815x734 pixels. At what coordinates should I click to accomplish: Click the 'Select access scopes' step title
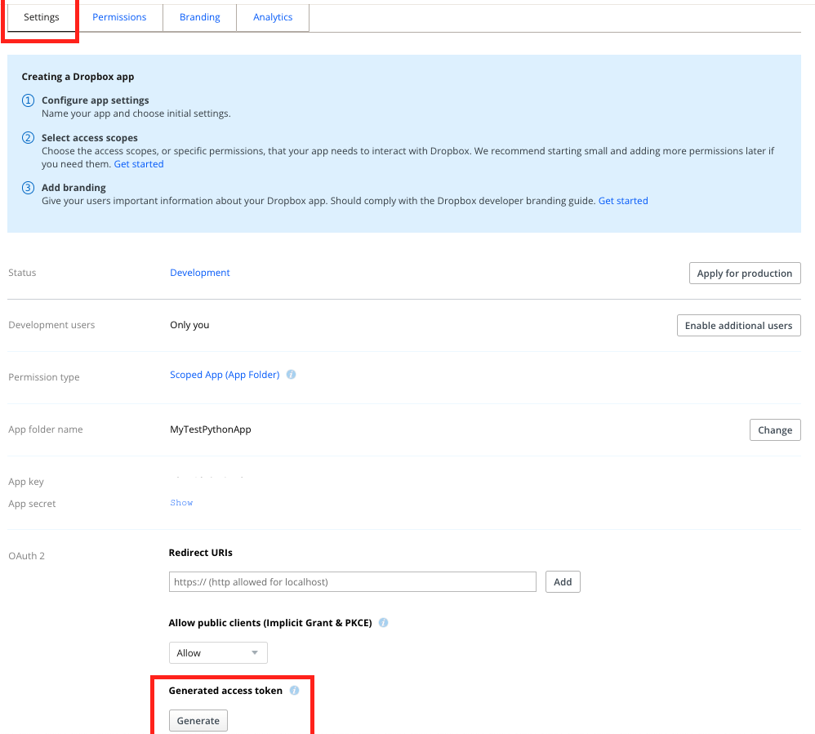coord(89,138)
